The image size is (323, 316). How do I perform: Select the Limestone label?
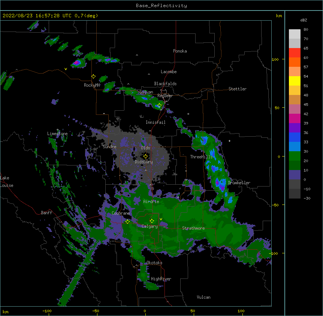(57, 134)
